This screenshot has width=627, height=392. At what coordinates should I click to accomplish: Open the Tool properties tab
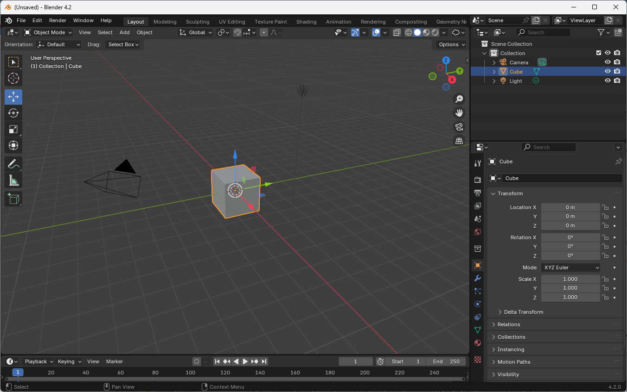click(478, 163)
